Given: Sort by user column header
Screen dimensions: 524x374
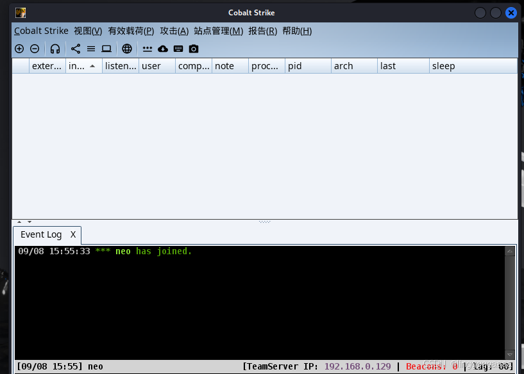Looking at the screenshot, I should 157,66.
